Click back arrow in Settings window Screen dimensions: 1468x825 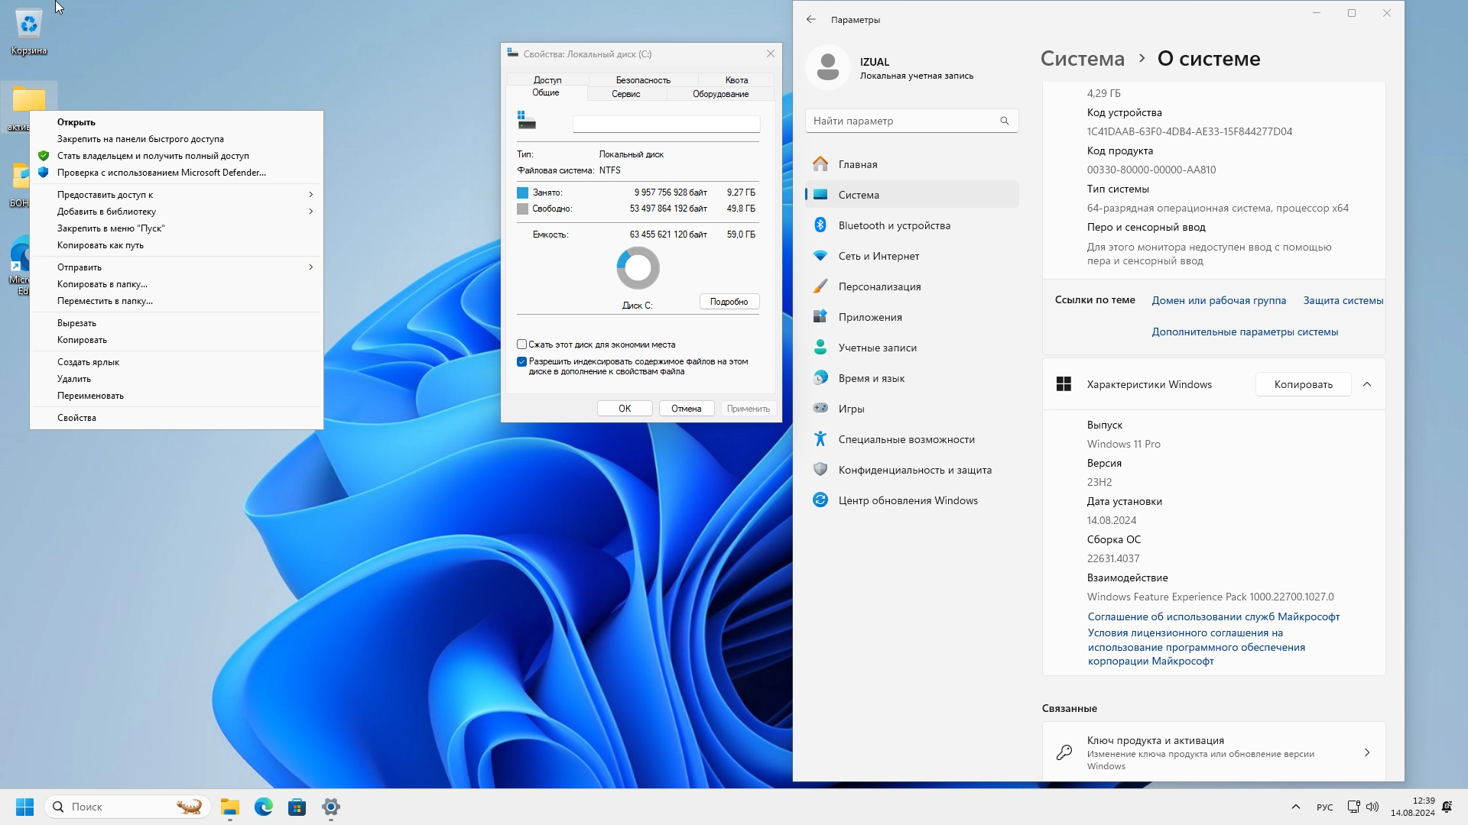tap(811, 19)
